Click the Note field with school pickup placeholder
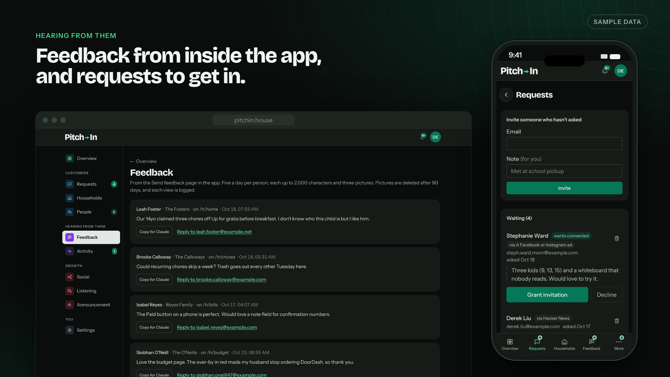 point(564,171)
